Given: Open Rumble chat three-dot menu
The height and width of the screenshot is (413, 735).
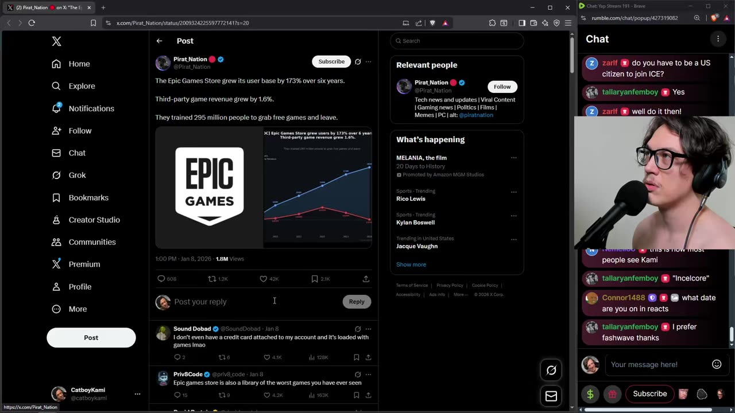Looking at the screenshot, I should (718, 39).
